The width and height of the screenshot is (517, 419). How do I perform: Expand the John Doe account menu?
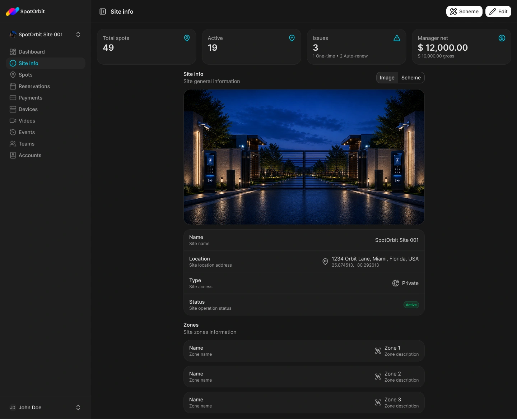(x=78, y=408)
